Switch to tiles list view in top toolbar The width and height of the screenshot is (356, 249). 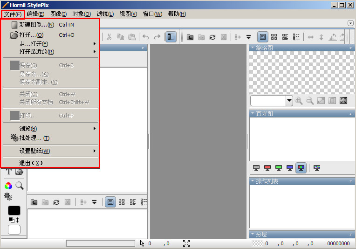tap(285, 37)
